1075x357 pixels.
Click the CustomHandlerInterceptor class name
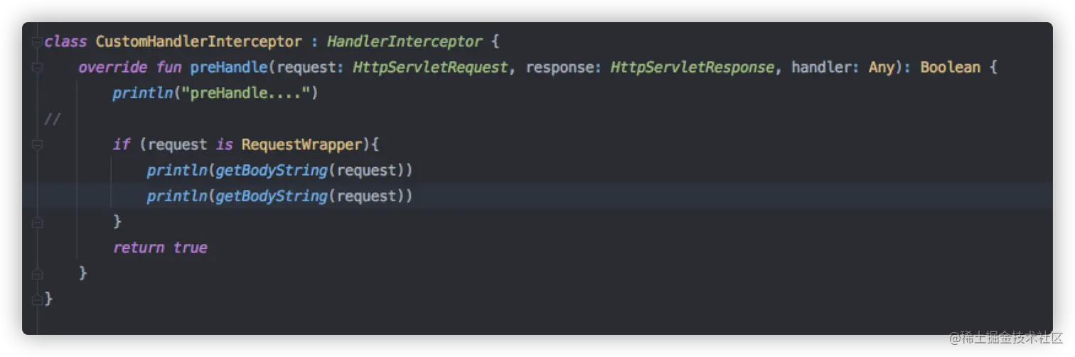point(198,42)
